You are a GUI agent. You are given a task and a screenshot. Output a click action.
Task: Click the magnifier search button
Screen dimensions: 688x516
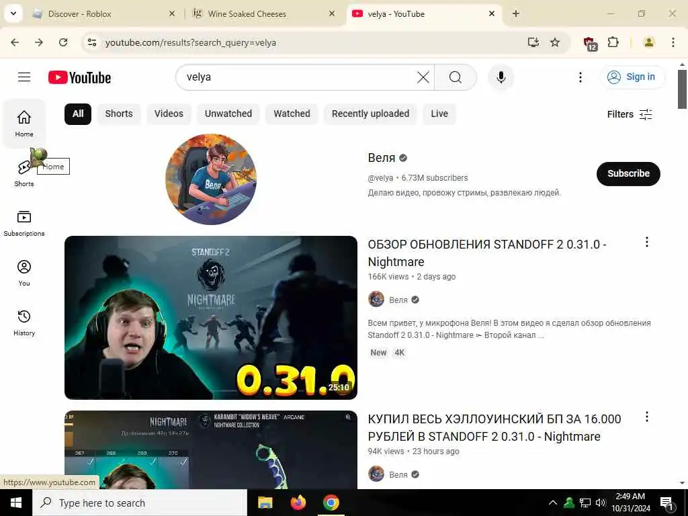456,77
